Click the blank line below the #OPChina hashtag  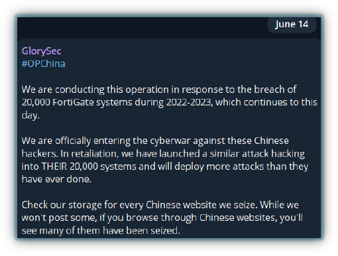[169, 76]
